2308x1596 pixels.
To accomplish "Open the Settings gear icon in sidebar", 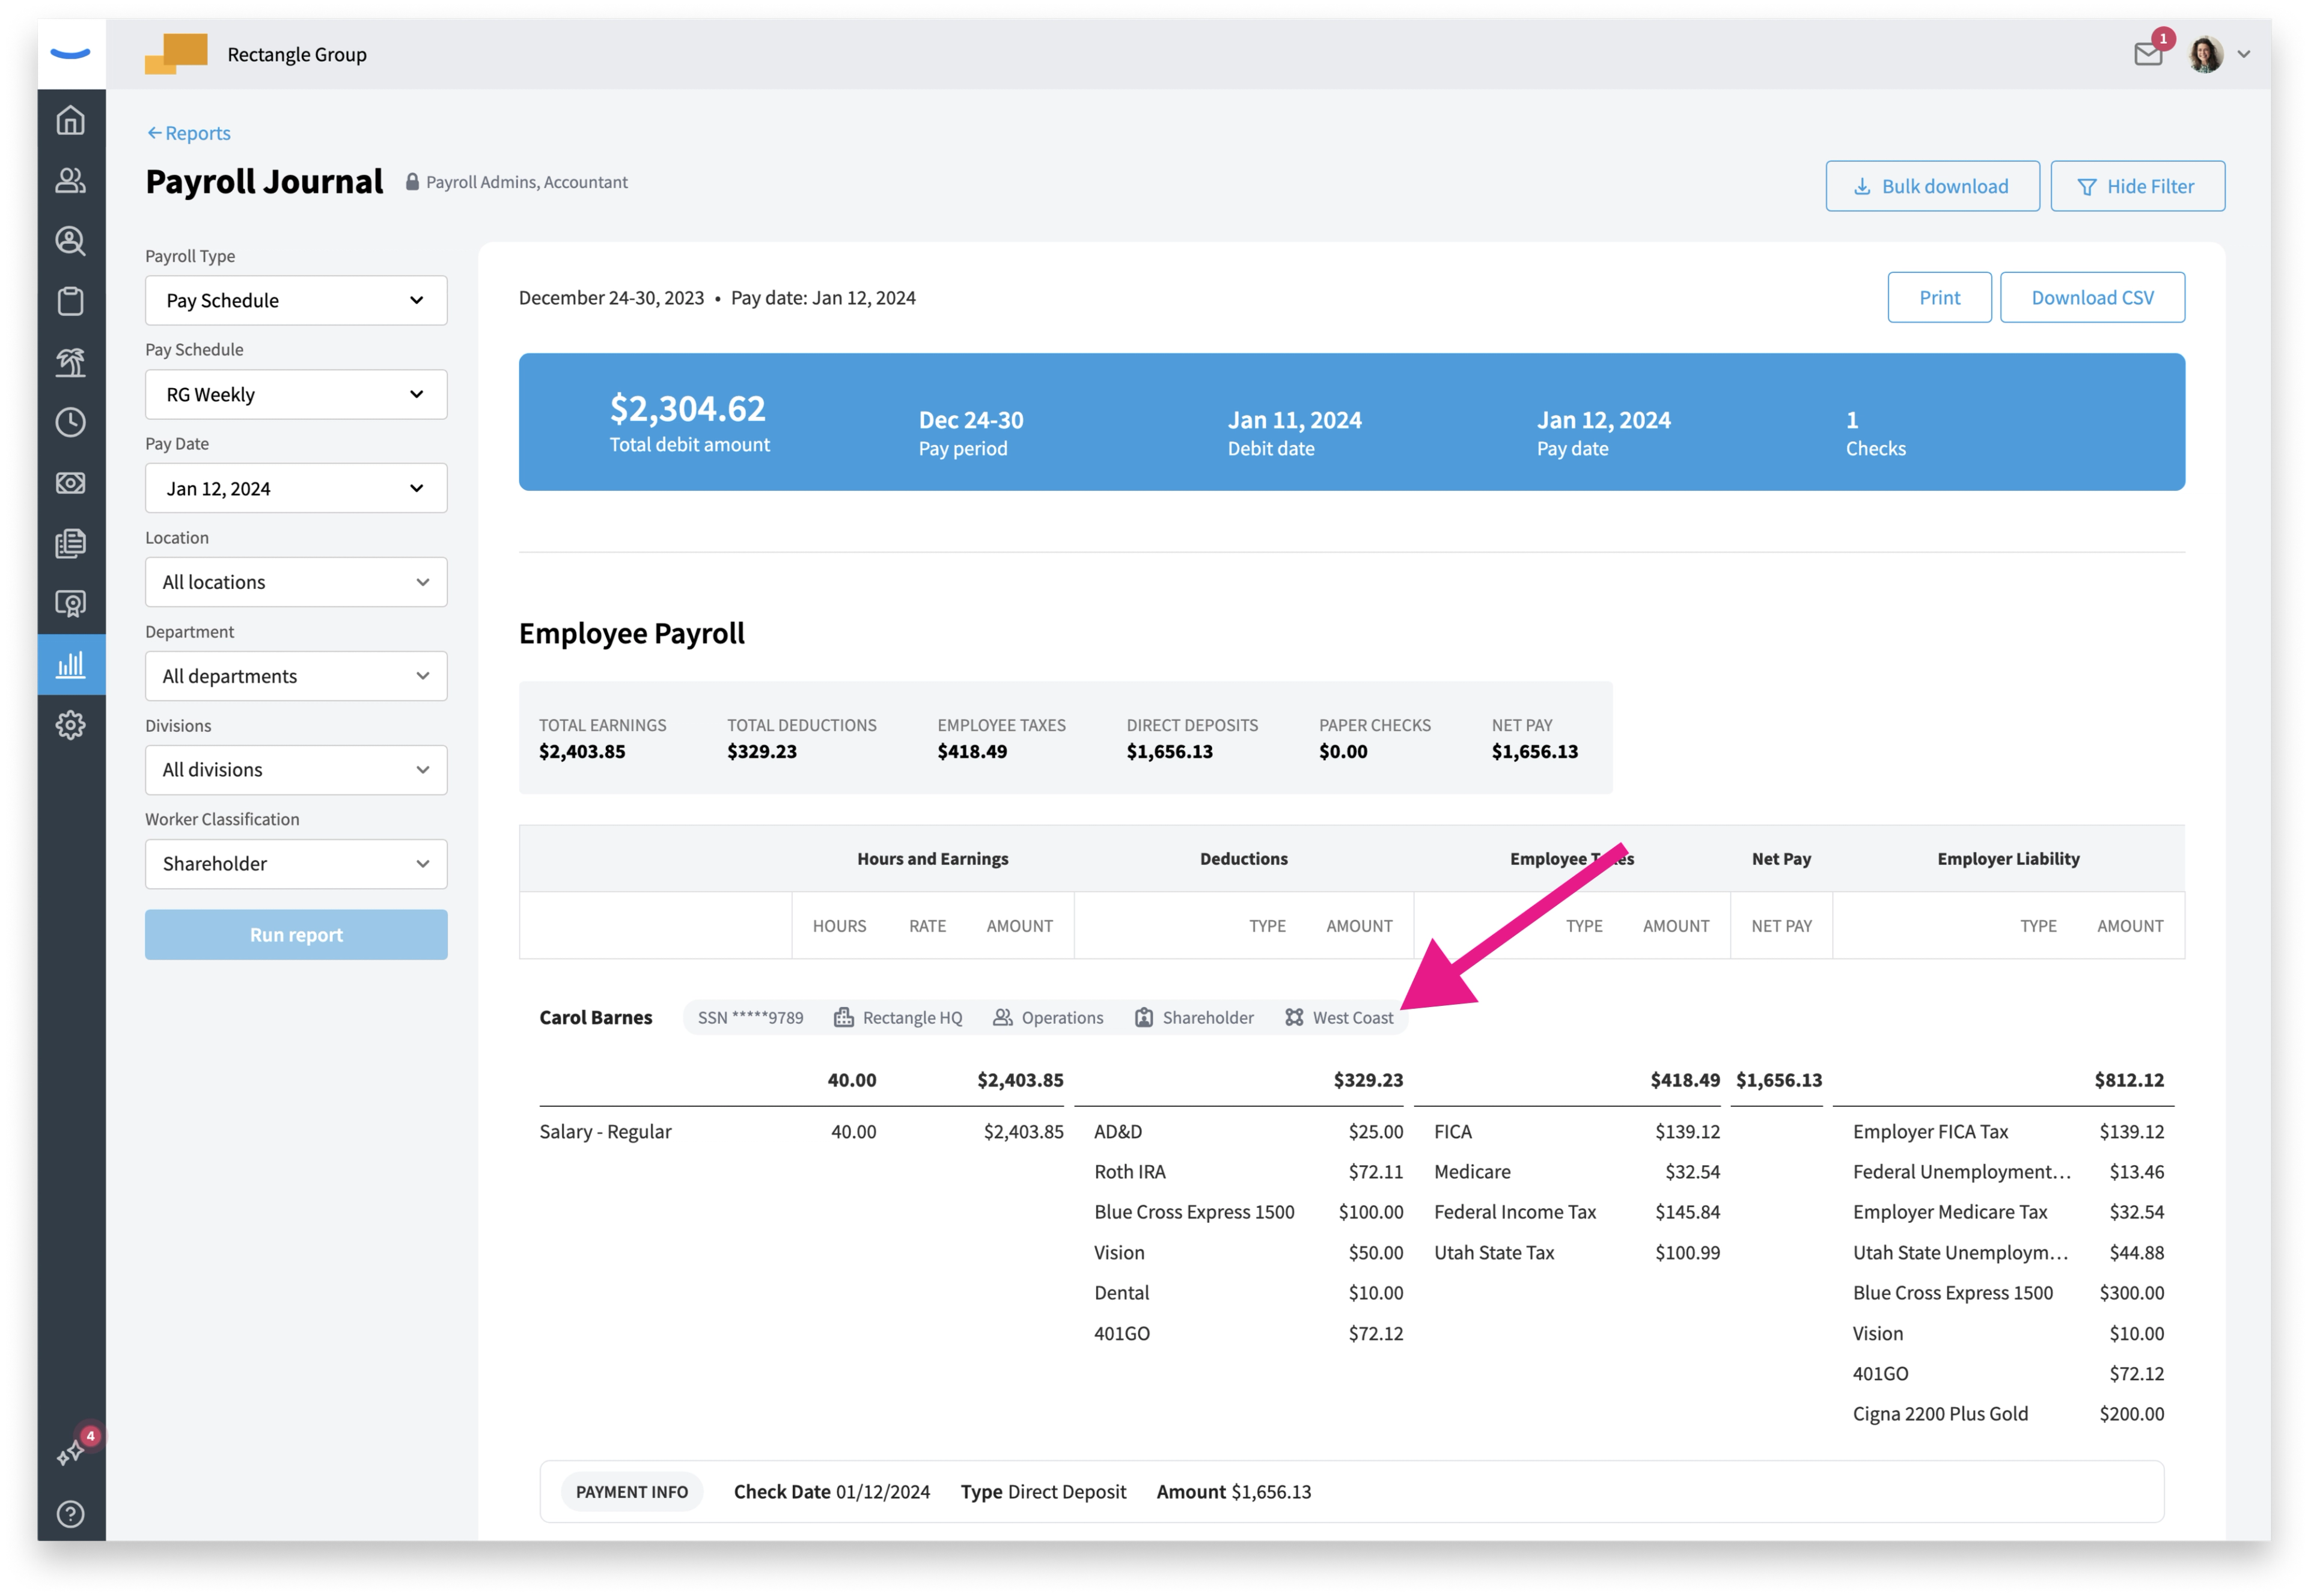I will click(70, 725).
